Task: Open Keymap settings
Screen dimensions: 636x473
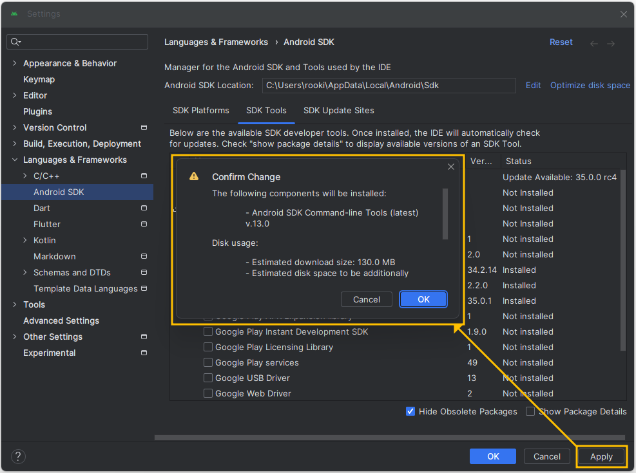Action: [x=39, y=79]
